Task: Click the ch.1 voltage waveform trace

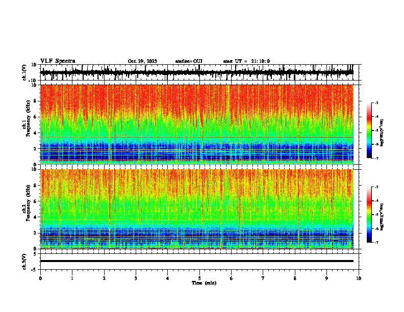Action: (196, 72)
